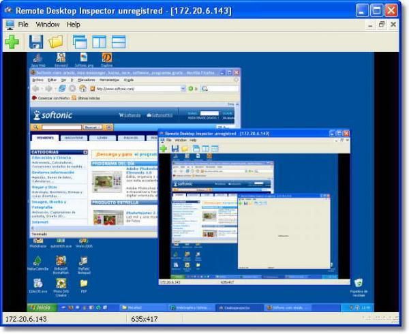This screenshot has width=409, height=334.
Task: Click the tile horizontally toolbar icon
Action: tap(119, 42)
